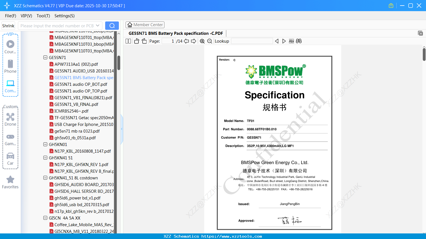The width and height of the screenshot is (426, 239).
Task: Open gh5id6_power bd_v1.pdf
Action: (77, 198)
